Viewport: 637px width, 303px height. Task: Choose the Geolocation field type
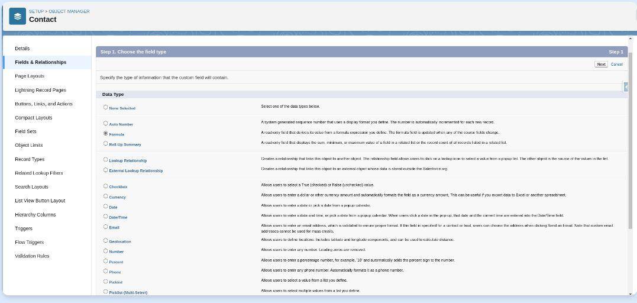coord(106,241)
